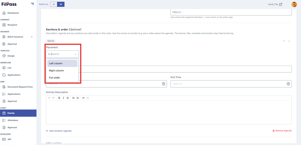Screen dimensions: 301x145
Task: Click the Recipient sidebar icon
Action: [x=4, y=25]
